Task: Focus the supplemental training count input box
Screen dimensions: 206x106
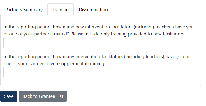Action: pos(38,72)
